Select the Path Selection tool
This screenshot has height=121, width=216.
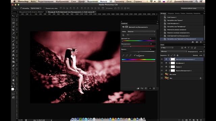[x=13, y=73]
